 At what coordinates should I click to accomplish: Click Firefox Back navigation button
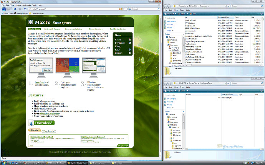(x=4, y=9)
